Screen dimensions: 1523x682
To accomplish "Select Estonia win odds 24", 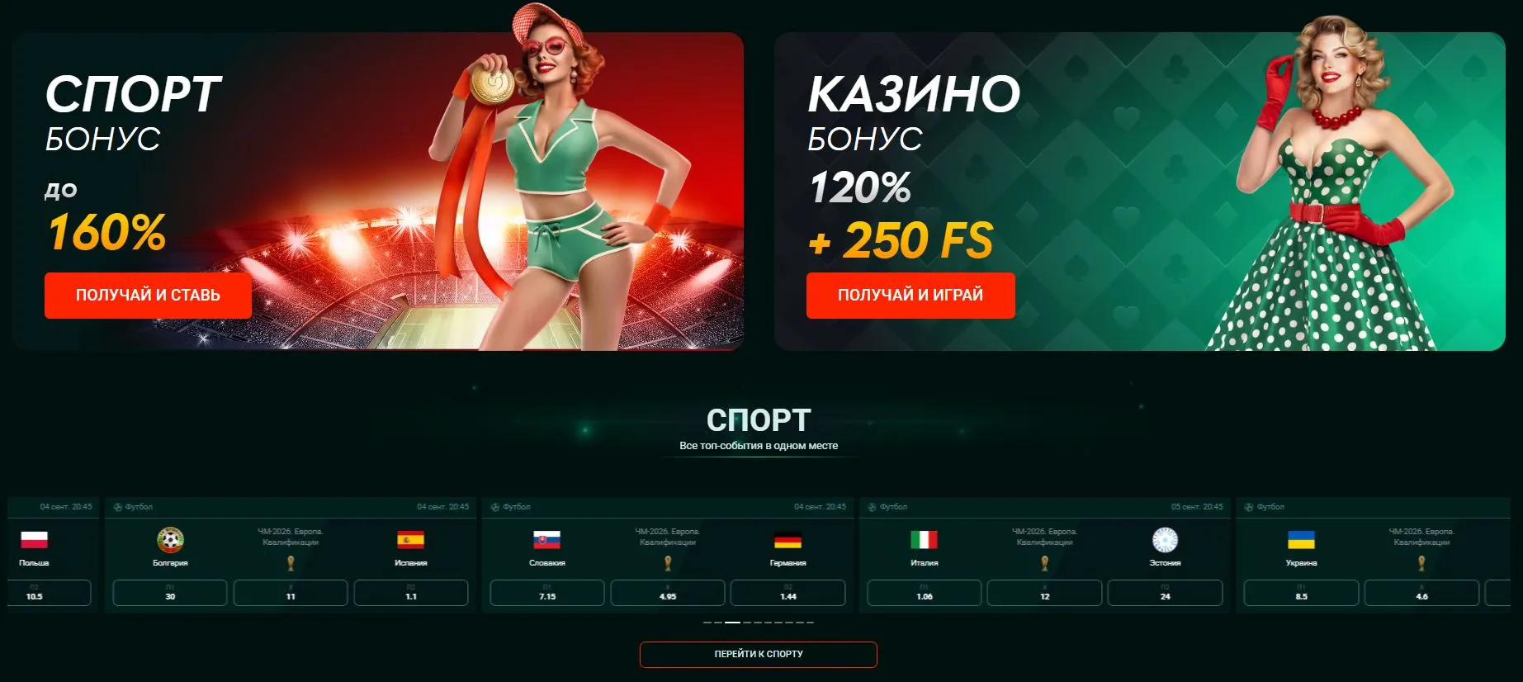I will pos(1165,593).
